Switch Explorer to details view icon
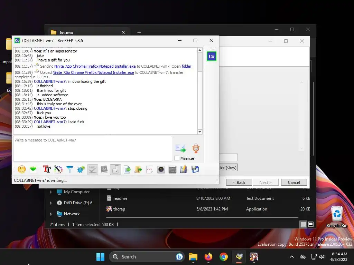Image resolution: width=354 pixels, height=265 pixels. click(304, 224)
